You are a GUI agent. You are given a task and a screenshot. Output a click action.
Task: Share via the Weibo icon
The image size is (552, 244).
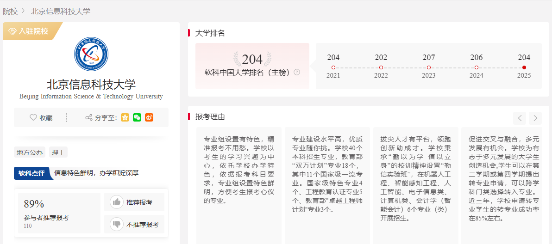coord(149,118)
